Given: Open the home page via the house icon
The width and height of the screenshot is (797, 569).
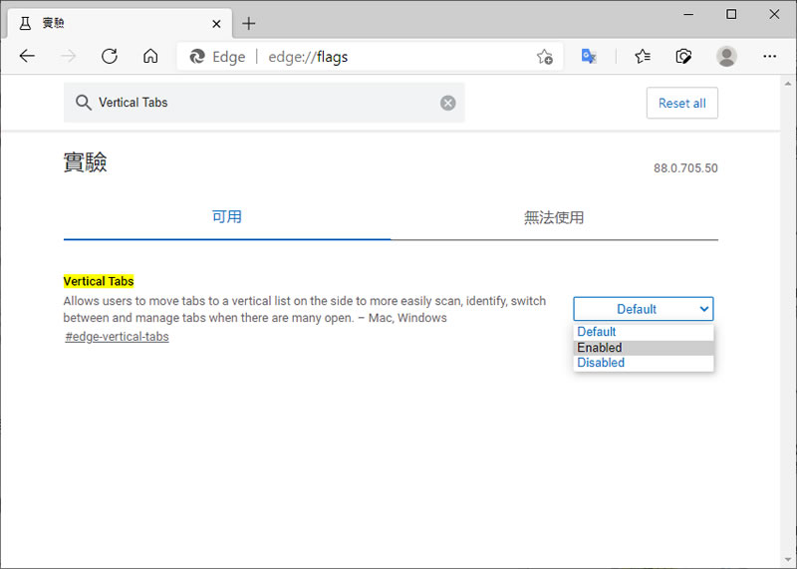Looking at the screenshot, I should 150,56.
